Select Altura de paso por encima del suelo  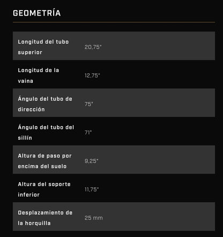tap(44, 161)
